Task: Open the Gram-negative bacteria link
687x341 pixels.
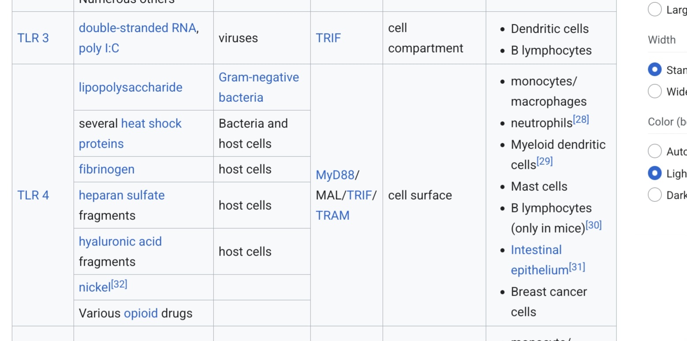Action: pos(259,87)
